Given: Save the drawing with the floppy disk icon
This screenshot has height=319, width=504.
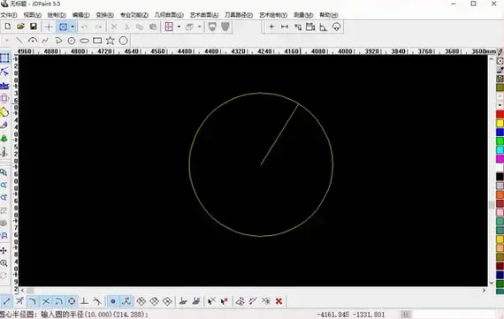Looking at the screenshot, I should [34, 27].
